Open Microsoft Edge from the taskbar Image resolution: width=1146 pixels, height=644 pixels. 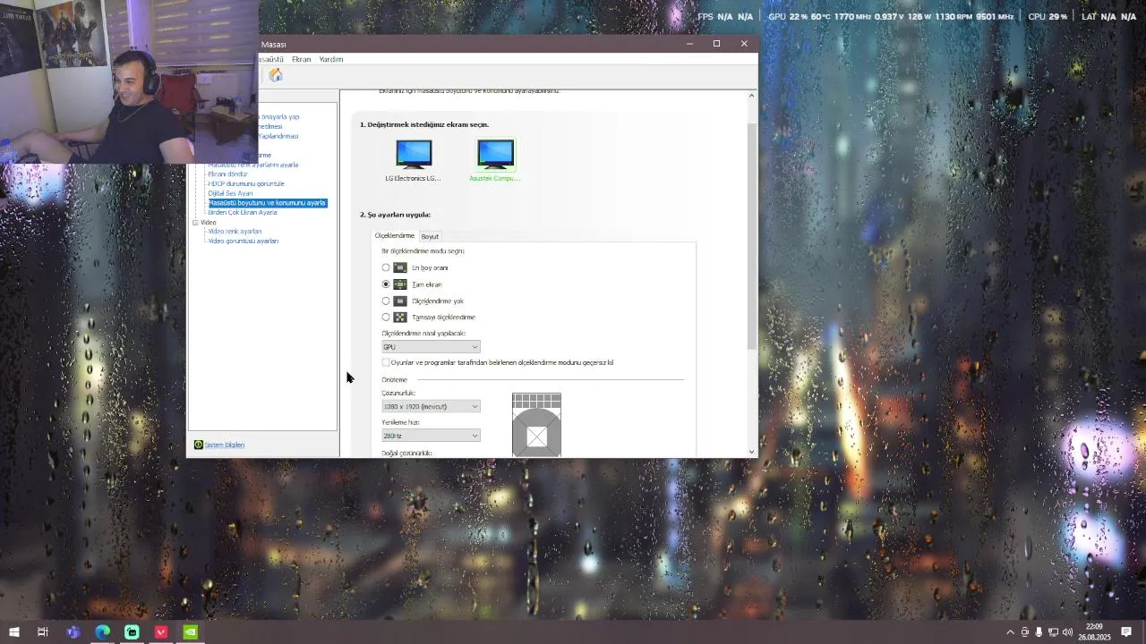pos(103,632)
